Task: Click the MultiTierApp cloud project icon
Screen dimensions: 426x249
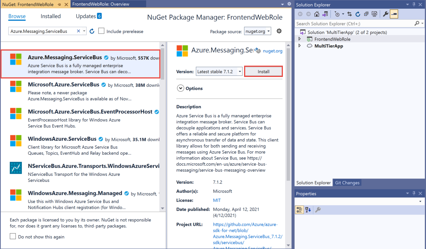Action: point(310,46)
